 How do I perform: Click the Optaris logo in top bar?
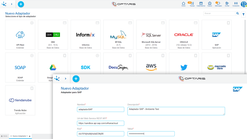pos(124,4)
